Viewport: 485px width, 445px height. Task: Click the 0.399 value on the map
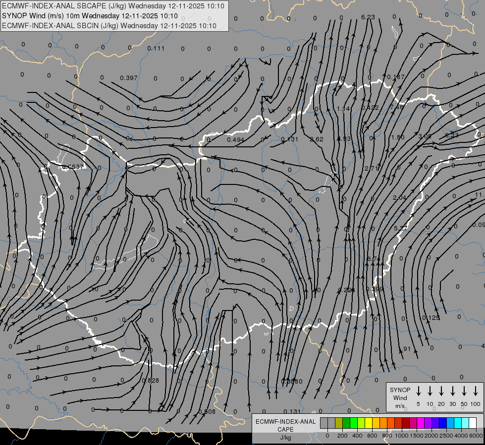point(375,289)
